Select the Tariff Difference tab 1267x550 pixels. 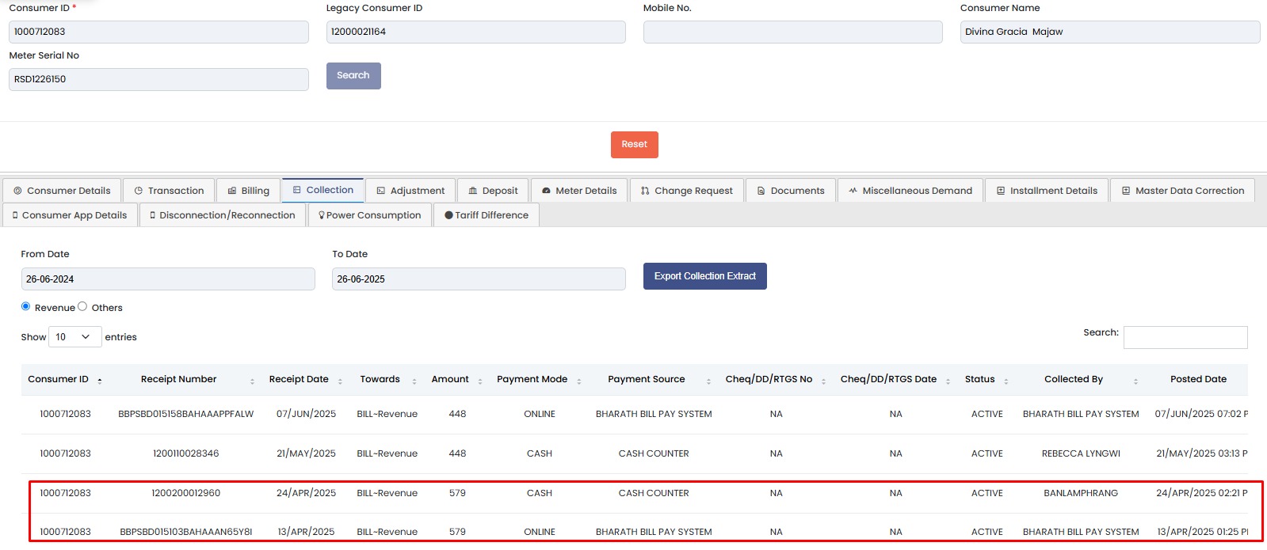486,215
